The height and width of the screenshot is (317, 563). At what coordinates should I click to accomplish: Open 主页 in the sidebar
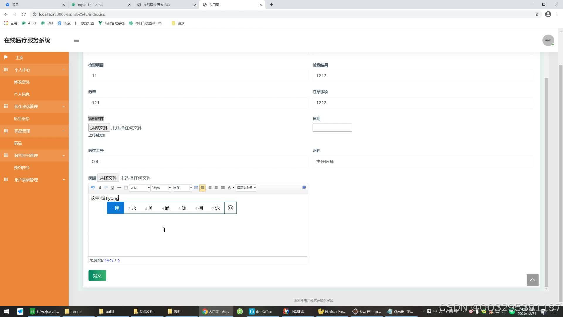34,58
